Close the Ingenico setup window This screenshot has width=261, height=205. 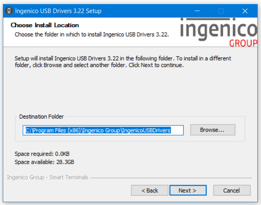coord(245,11)
